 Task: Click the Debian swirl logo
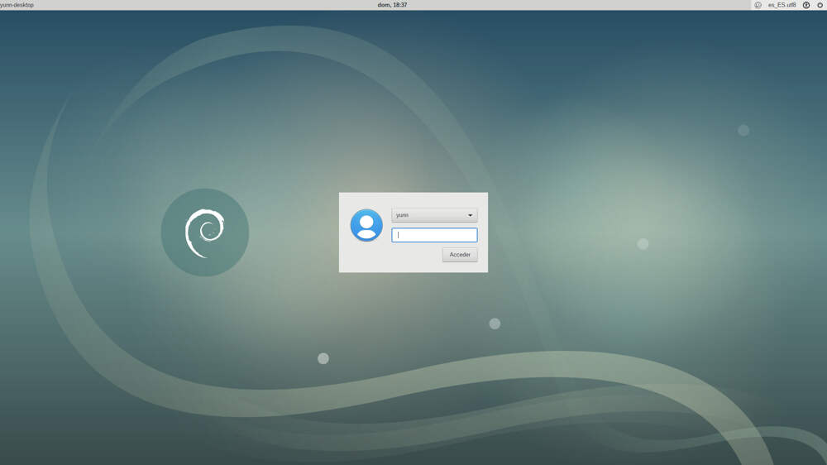(204, 232)
